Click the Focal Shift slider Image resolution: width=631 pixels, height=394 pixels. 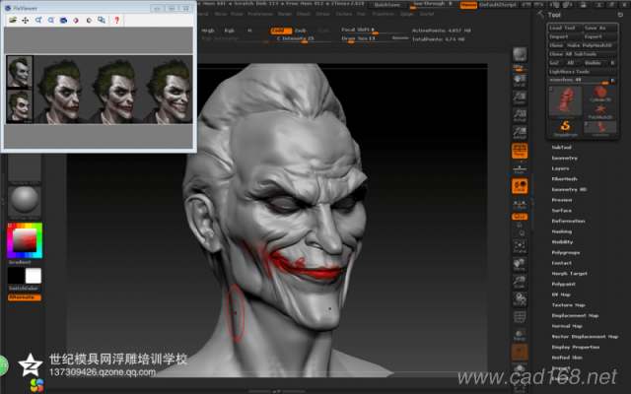click(374, 31)
